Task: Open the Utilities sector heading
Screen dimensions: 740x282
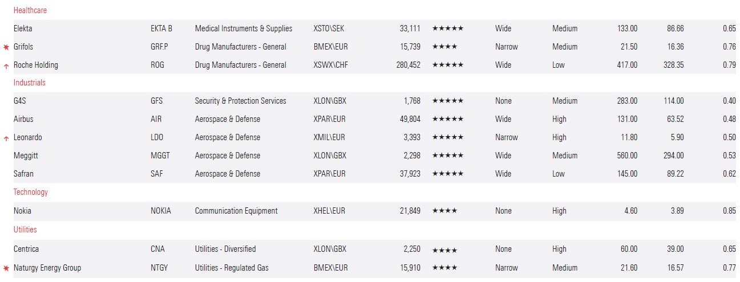Action: click(25, 230)
